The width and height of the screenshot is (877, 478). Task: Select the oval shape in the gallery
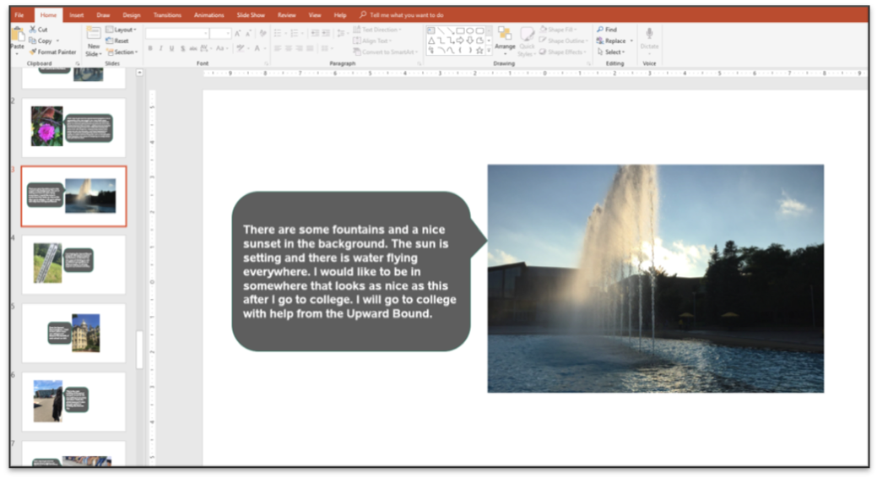(x=470, y=30)
